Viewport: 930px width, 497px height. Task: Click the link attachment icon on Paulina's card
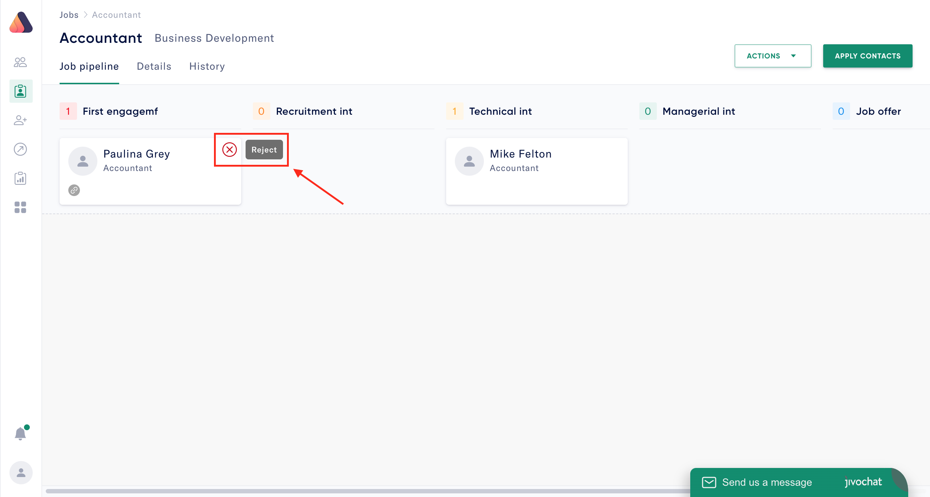(74, 190)
